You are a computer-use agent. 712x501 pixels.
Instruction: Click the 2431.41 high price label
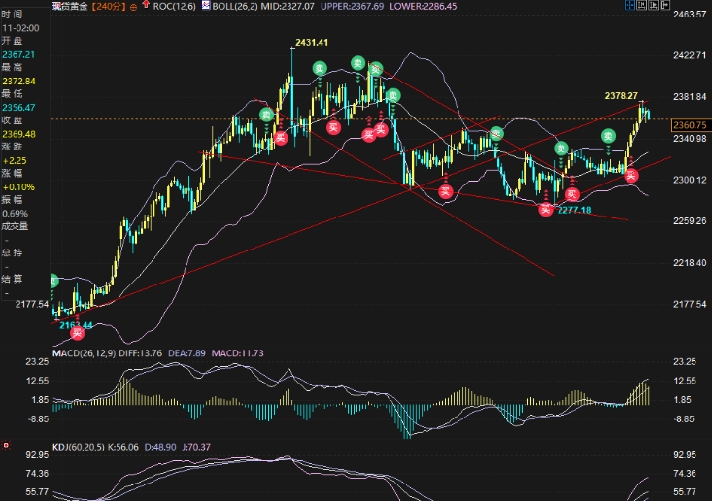[312, 42]
